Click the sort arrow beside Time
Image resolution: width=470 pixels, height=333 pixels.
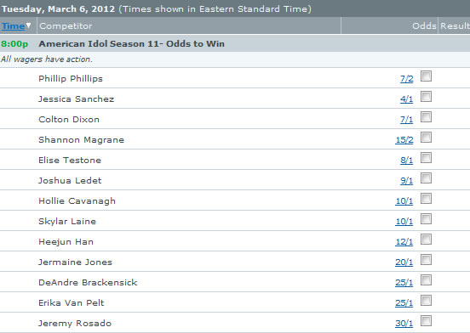pyautogui.click(x=28, y=25)
